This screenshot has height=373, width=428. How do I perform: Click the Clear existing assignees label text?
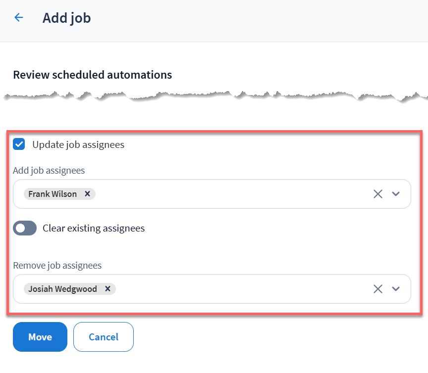point(94,228)
